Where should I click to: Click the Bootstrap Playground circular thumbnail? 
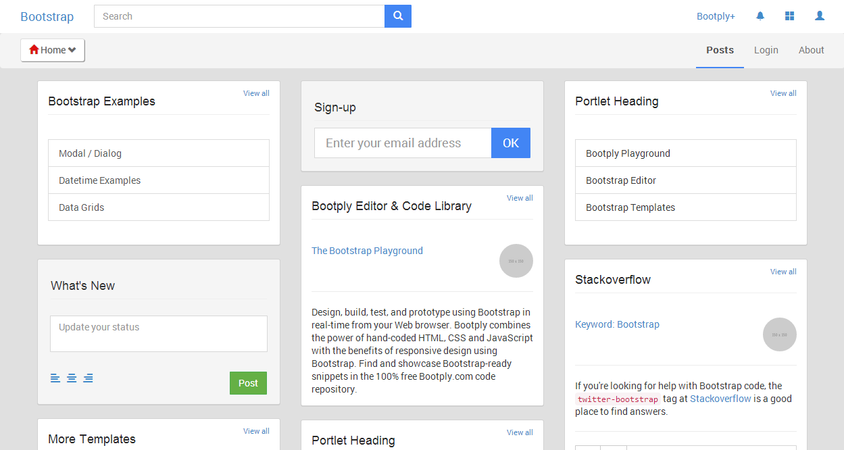(516, 261)
